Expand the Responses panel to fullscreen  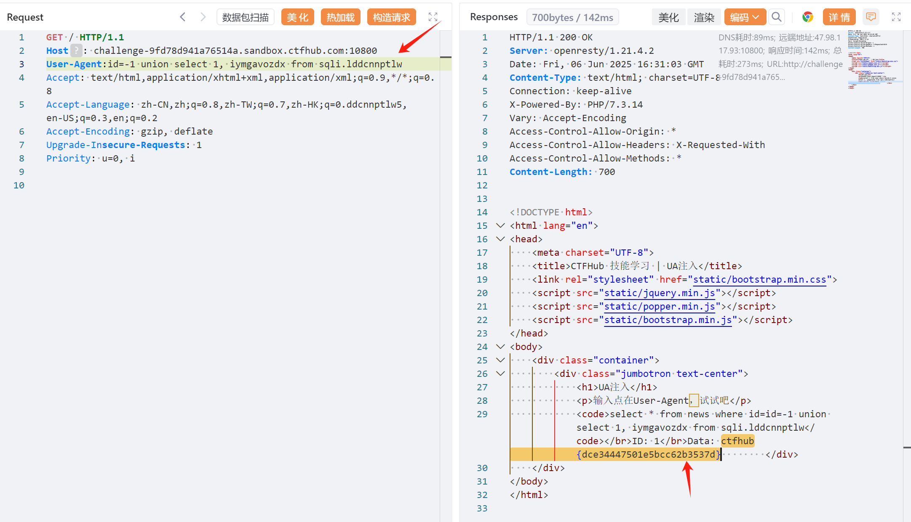pyautogui.click(x=896, y=17)
